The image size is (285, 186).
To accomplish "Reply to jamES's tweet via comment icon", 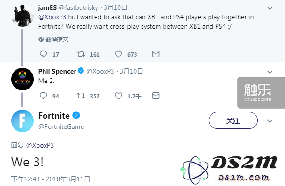I will pos(43,54).
